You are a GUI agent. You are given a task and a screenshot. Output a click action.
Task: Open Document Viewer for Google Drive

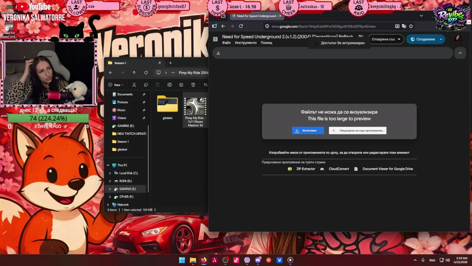point(383,169)
